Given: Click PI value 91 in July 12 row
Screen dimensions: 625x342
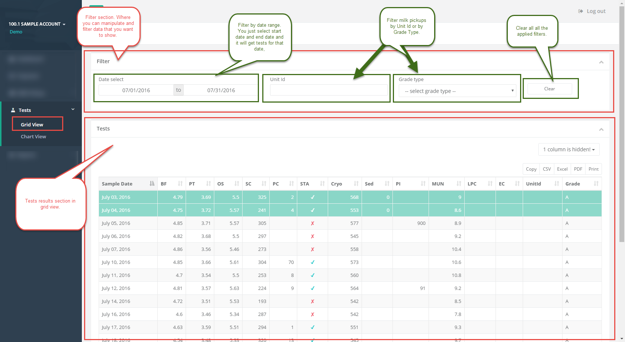Looking at the screenshot, I should (423, 288).
